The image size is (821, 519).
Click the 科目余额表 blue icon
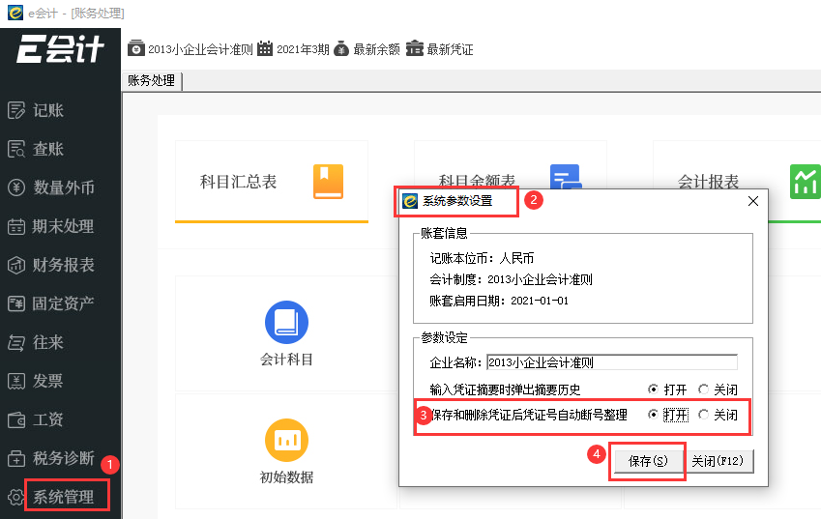pyautogui.click(x=565, y=176)
